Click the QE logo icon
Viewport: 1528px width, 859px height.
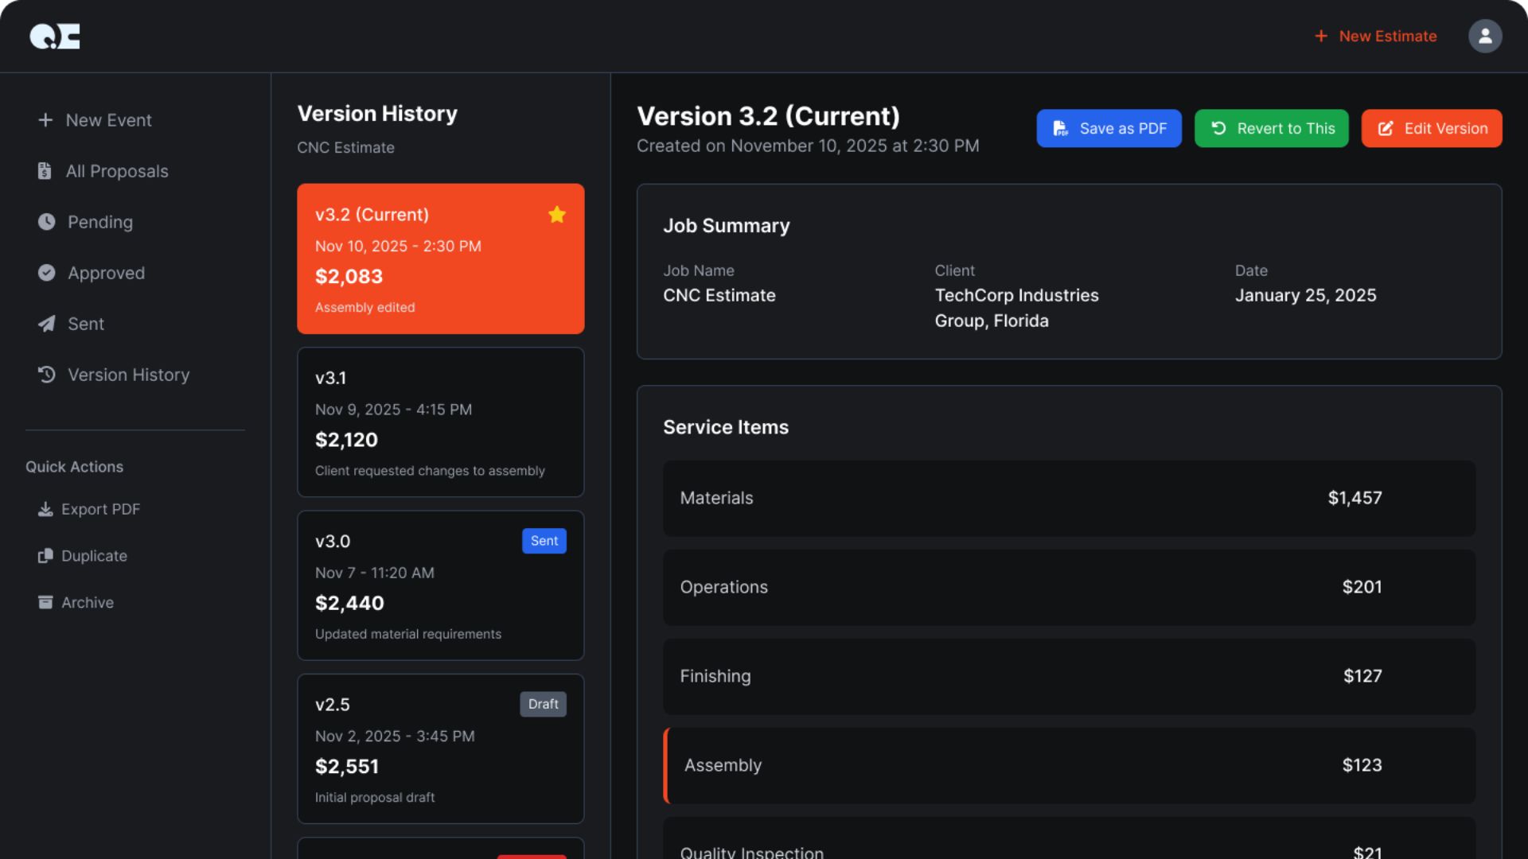click(55, 36)
